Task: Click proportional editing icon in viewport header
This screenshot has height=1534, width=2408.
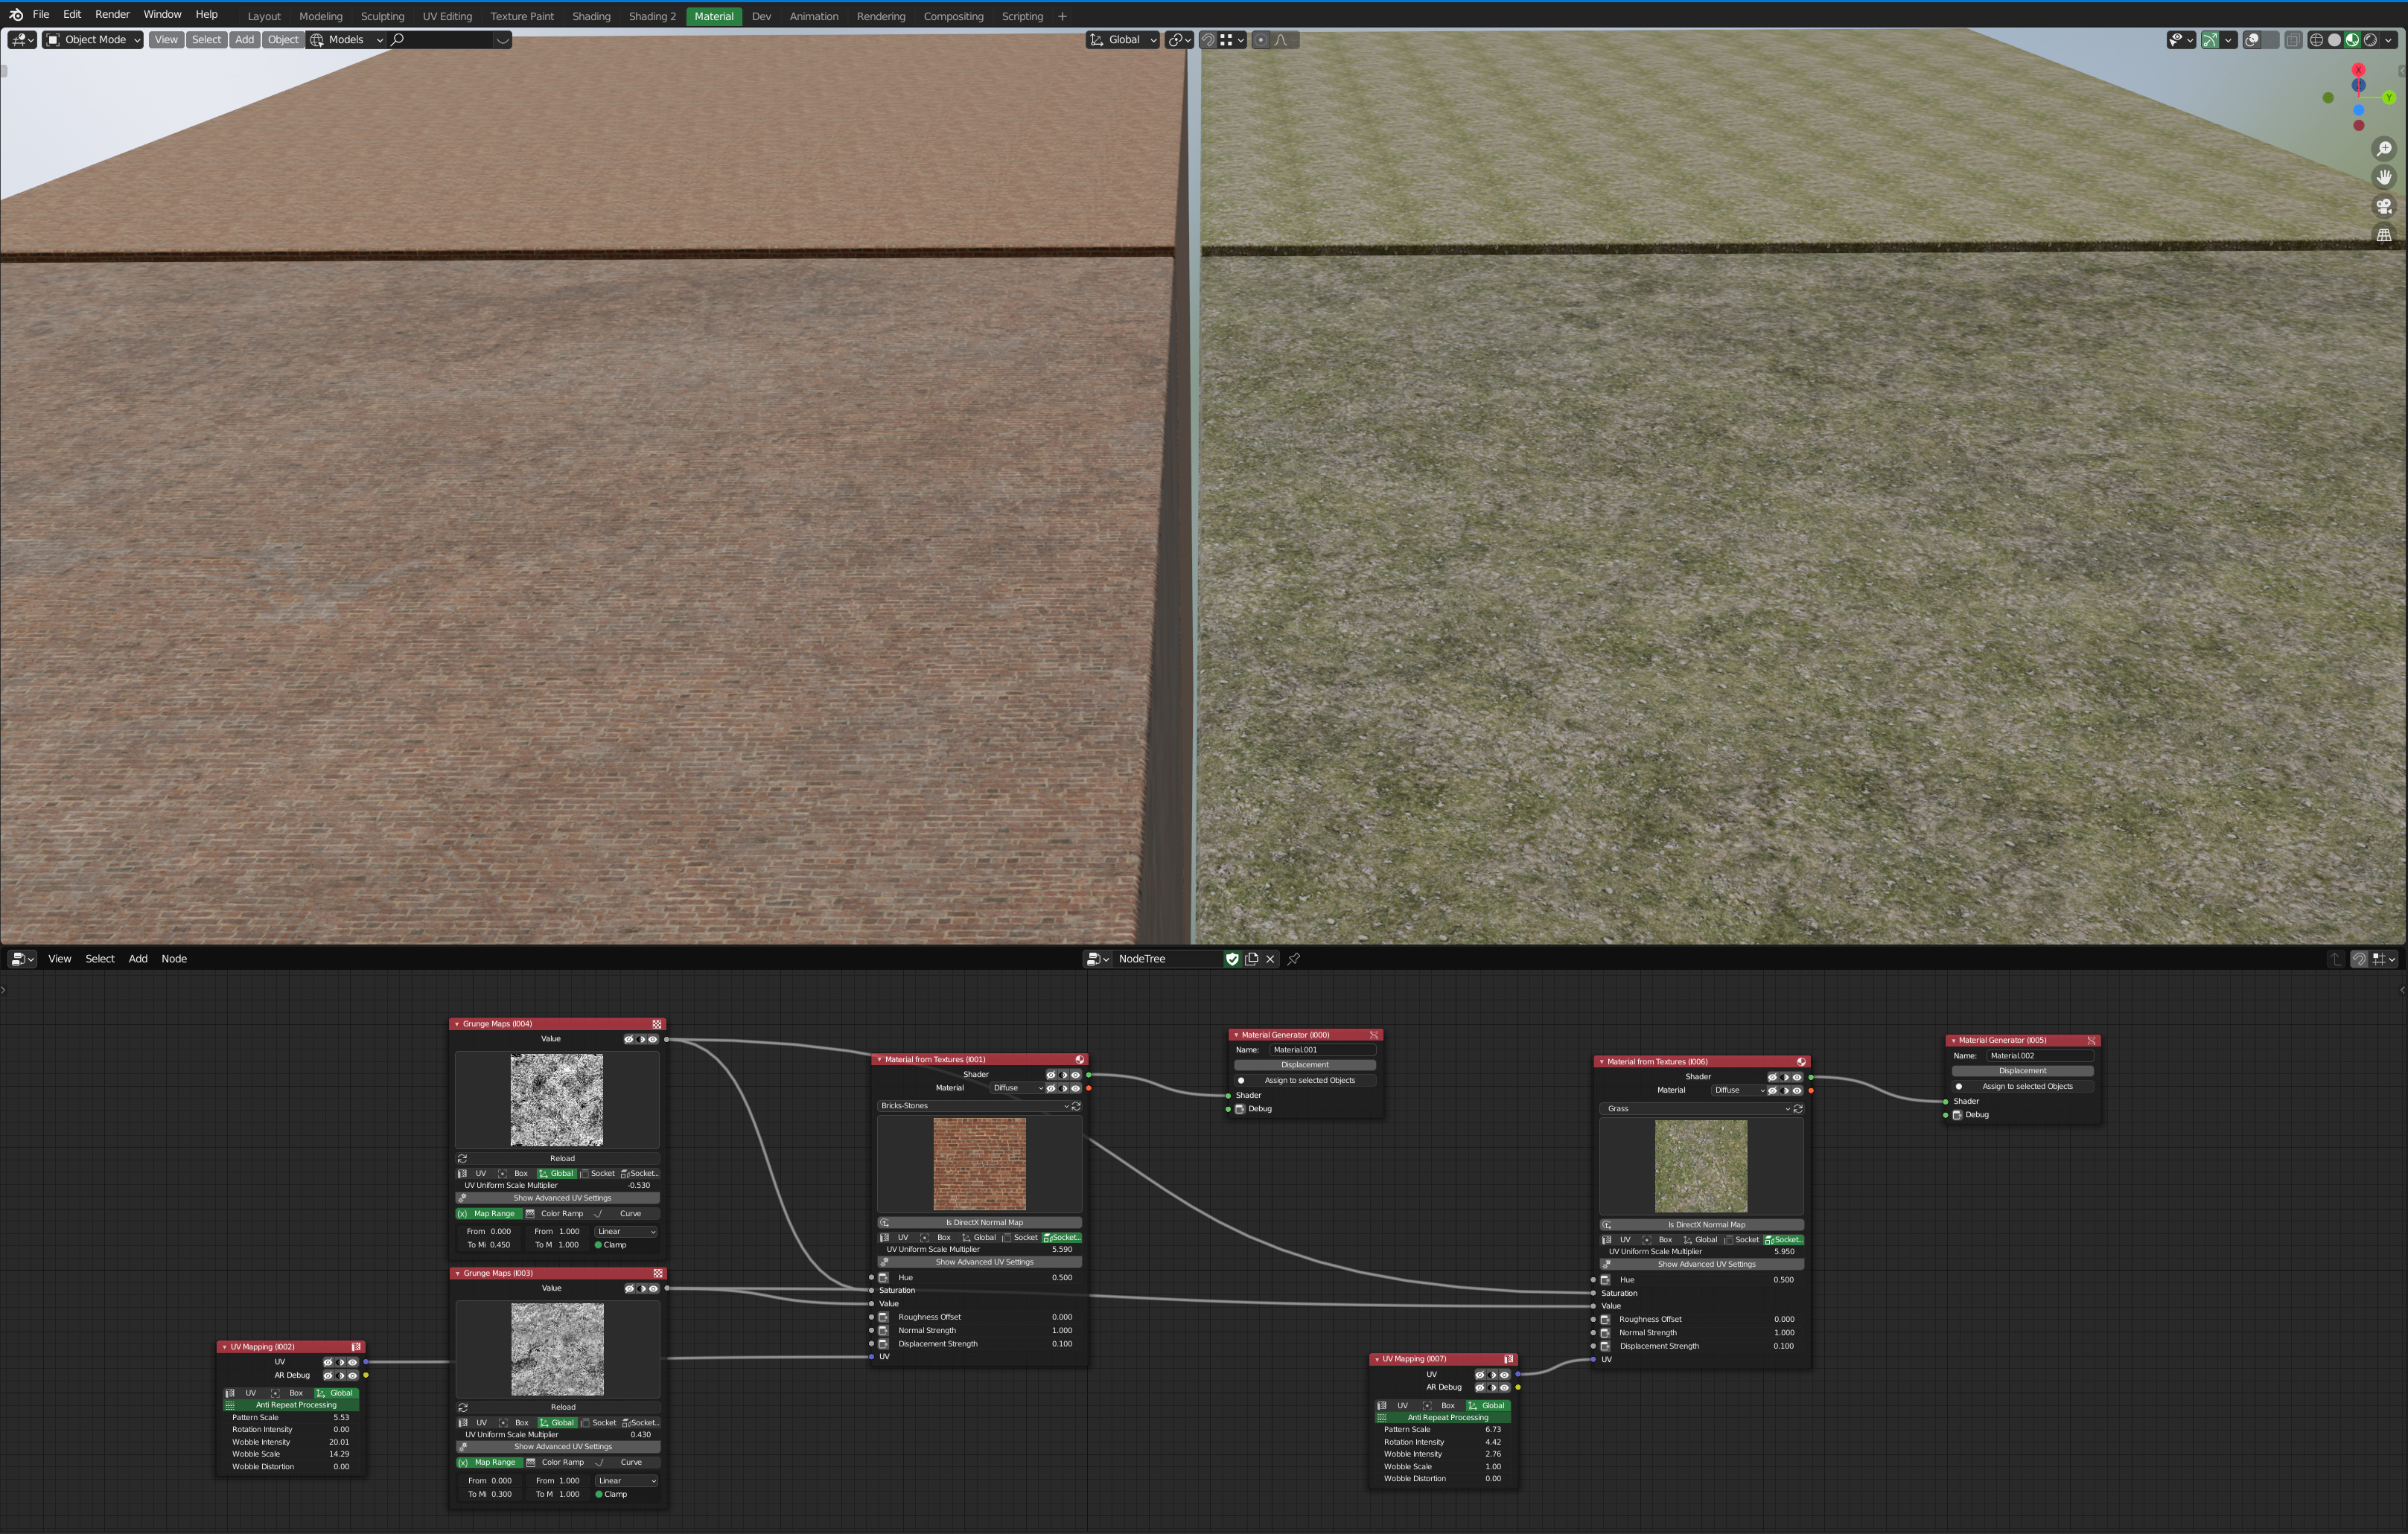Action: pyautogui.click(x=1260, y=40)
